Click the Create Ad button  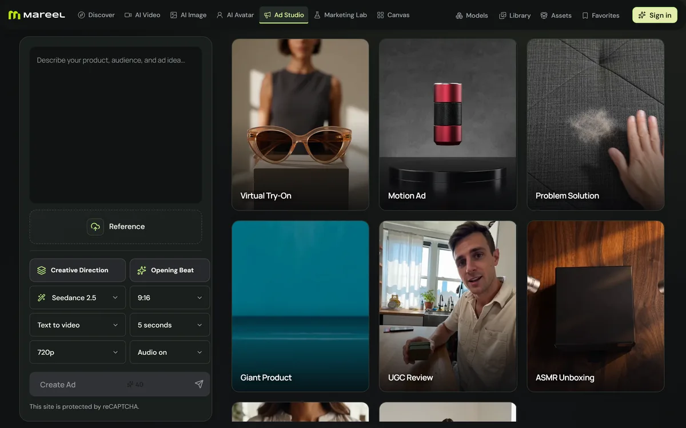coord(120,384)
